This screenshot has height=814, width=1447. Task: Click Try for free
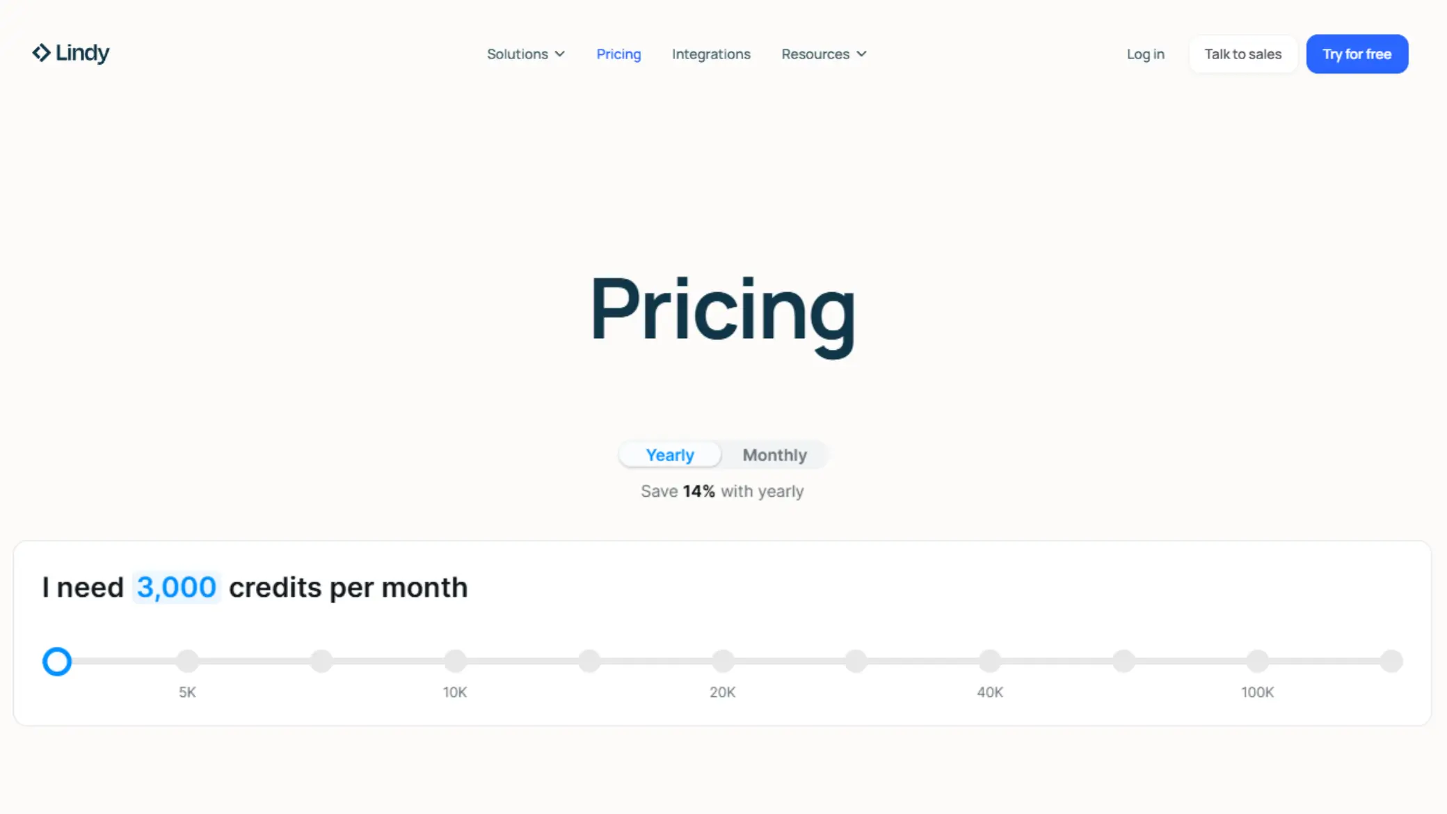(1357, 54)
